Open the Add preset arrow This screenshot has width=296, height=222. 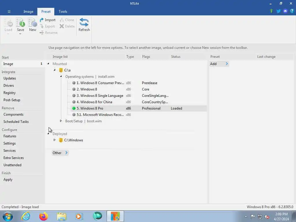click(227, 64)
